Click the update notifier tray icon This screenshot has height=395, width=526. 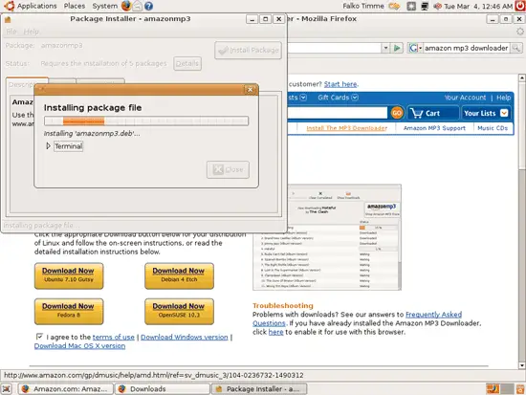coord(411,6)
